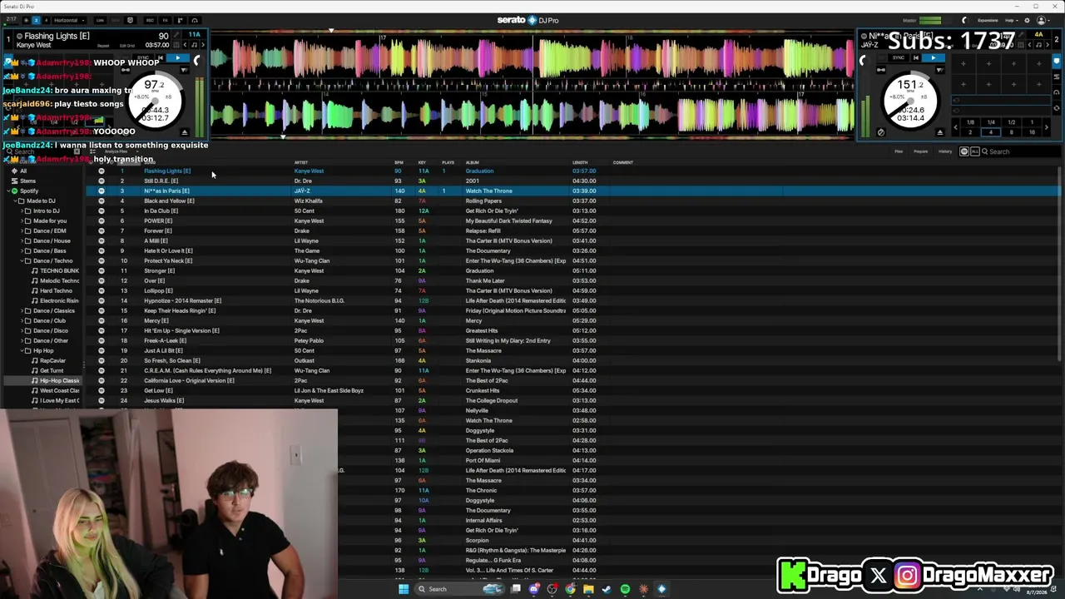
Task: Open the Horizontal display mode dropdown
Action: [69, 20]
